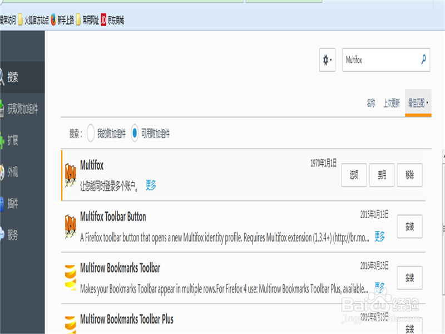The image size is (445, 334).
Task: Click the search magnifier in the Multifox field
Action: [423, 60]
